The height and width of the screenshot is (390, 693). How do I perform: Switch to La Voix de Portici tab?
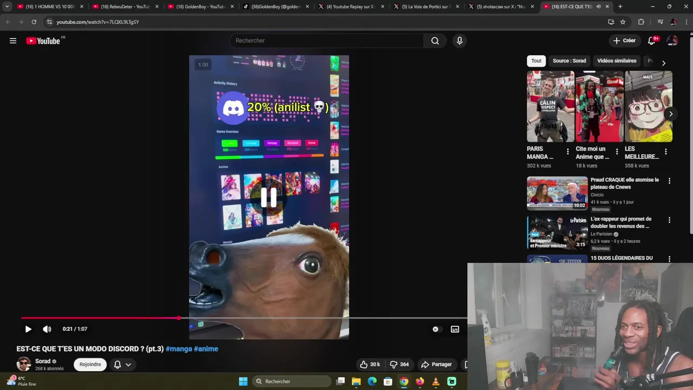426,6
